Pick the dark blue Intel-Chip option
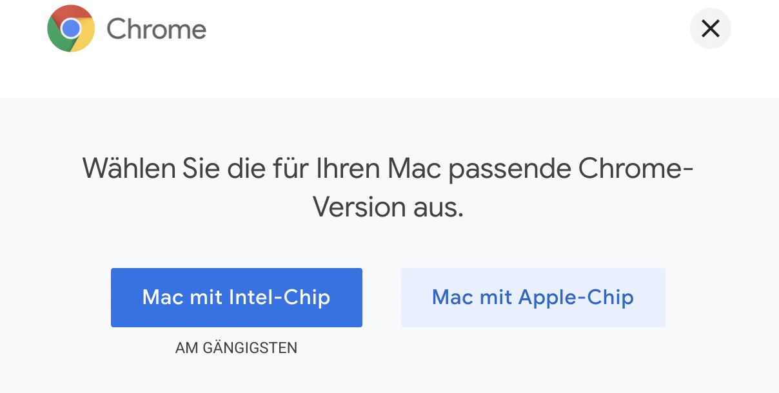The width and height of the screenshot is (779, 393). (236, 298)
